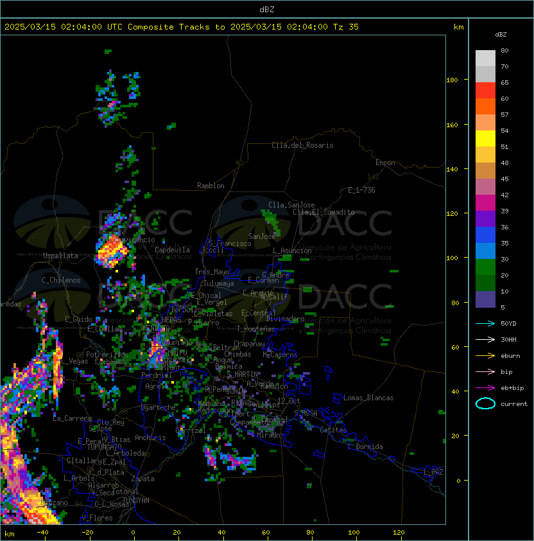Click the 140 tick on right axis
The width and height of the screenshot is (534, 541).
coord(452,170)
